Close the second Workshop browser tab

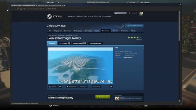(62, 5)
